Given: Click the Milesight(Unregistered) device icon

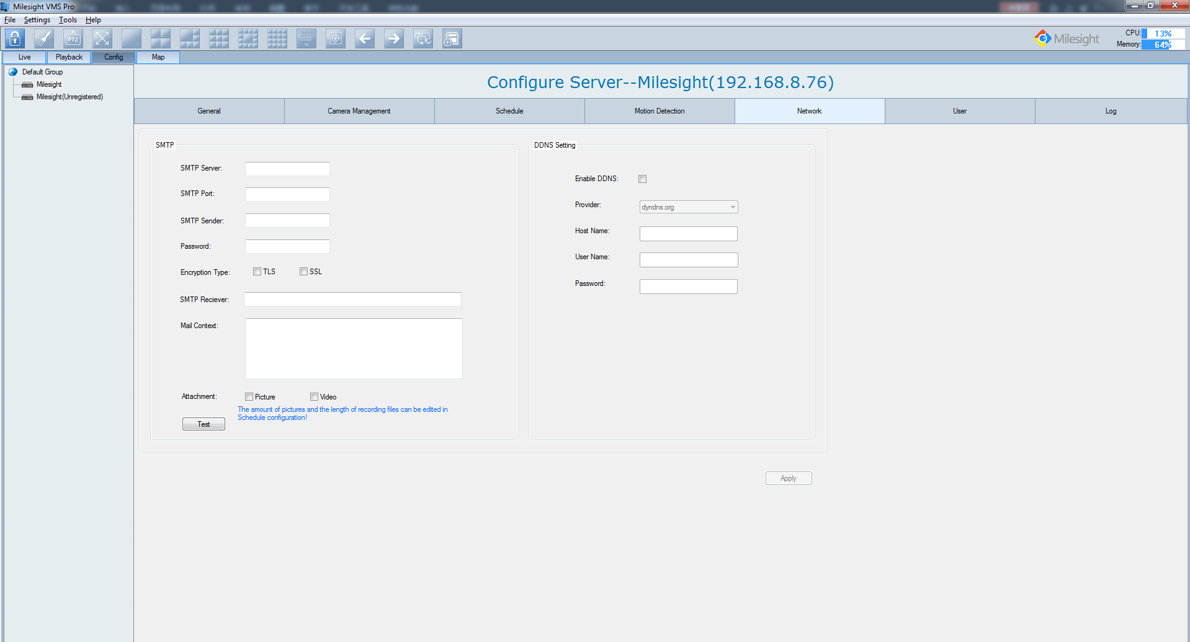Looking at the screenshot, I should 27,97.
